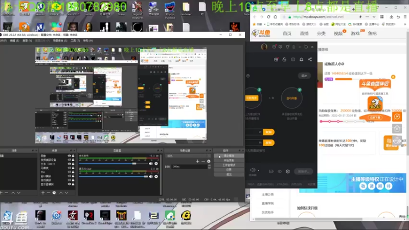
Task: Open the 淡出 scene transition dropdown
Action: 188,156
